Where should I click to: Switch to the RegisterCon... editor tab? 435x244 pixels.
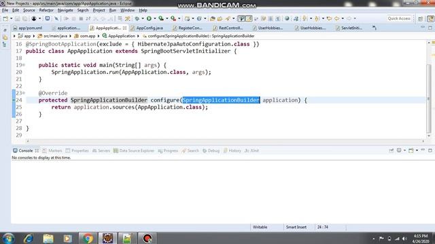(188, 28)
